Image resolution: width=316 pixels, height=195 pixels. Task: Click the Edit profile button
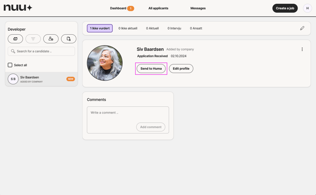[181, 69]
